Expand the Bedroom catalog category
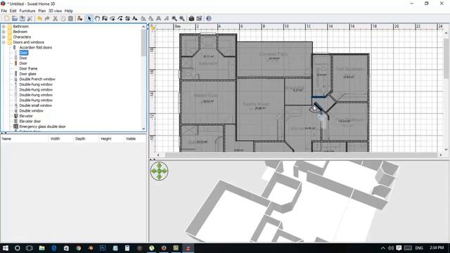Screen dimensions: 450x253 point(4,32)
